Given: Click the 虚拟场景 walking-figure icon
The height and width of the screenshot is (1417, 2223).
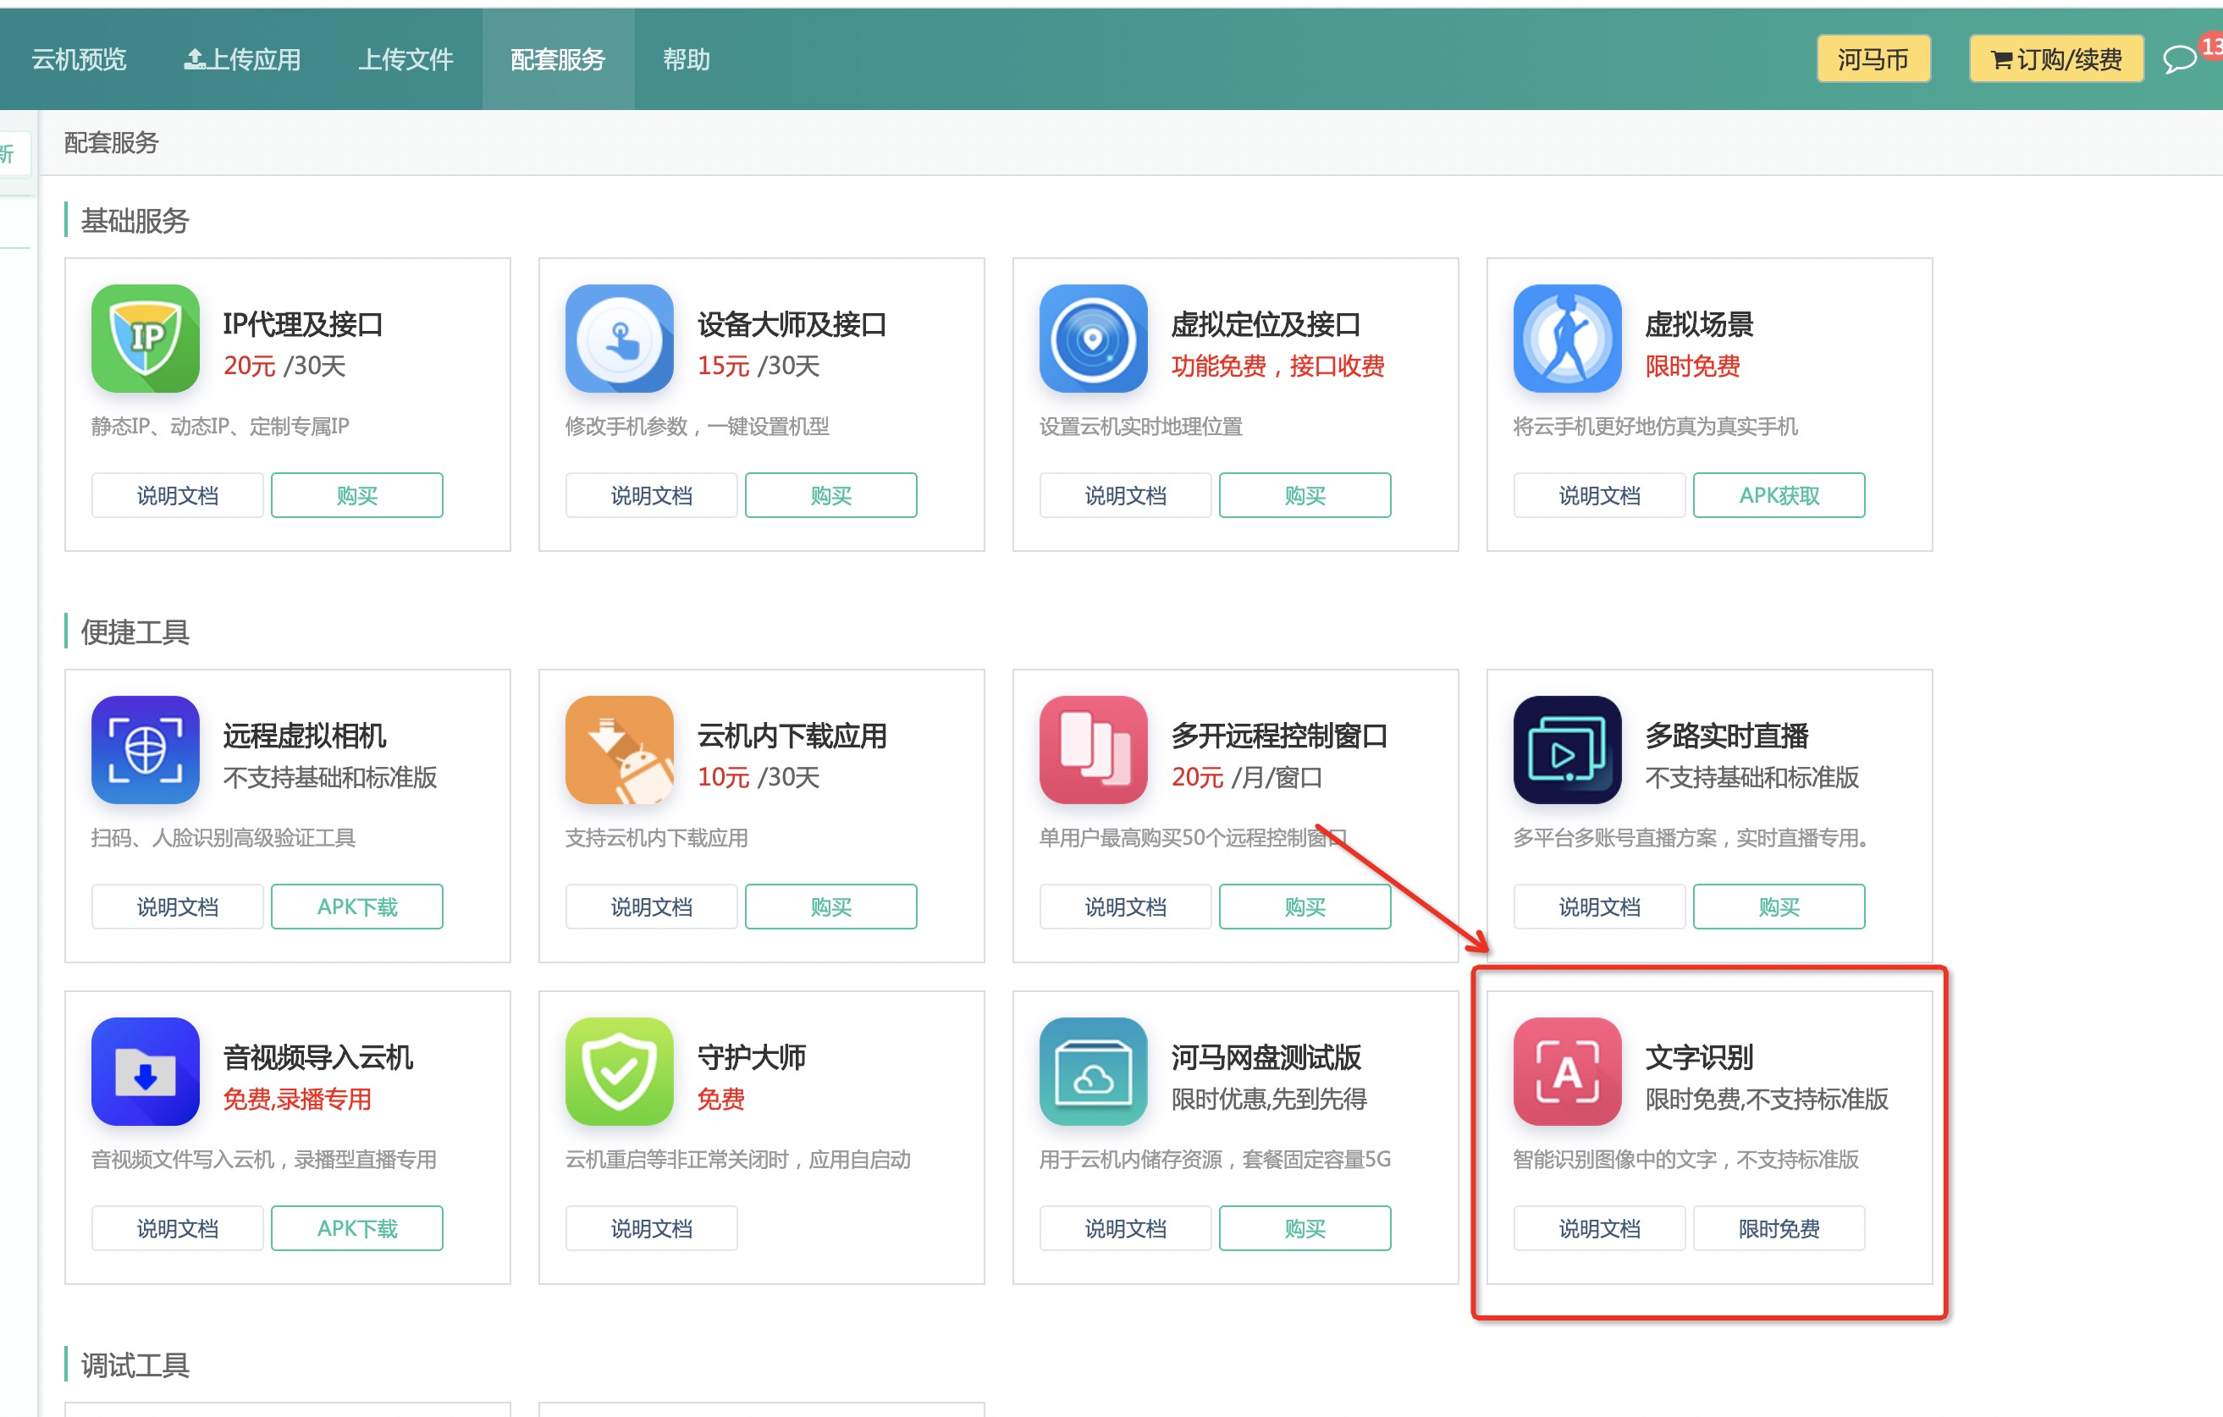Looking at the screenshot, I should point(1567,339).
